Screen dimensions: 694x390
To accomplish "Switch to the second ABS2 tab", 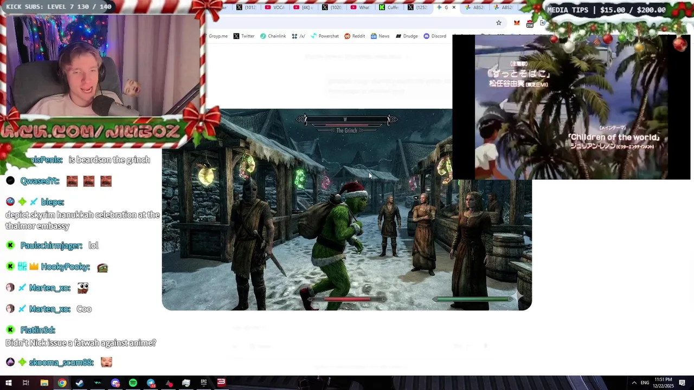I will [x=504, y=8].
